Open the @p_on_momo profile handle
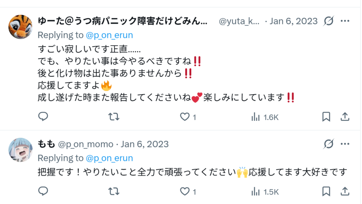 85,144
